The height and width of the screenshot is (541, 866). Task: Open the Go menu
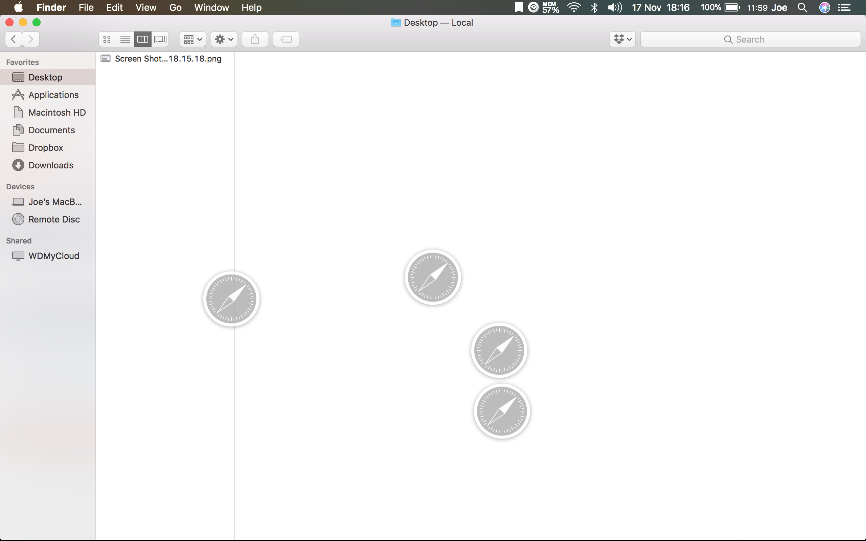pyautogui.click(x=175, y=7)
